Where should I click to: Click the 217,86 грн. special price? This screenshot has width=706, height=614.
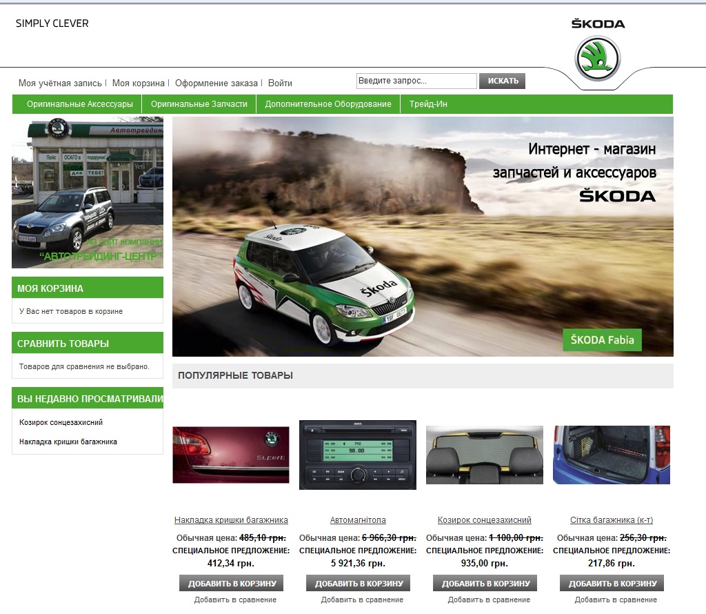[612, 564]
